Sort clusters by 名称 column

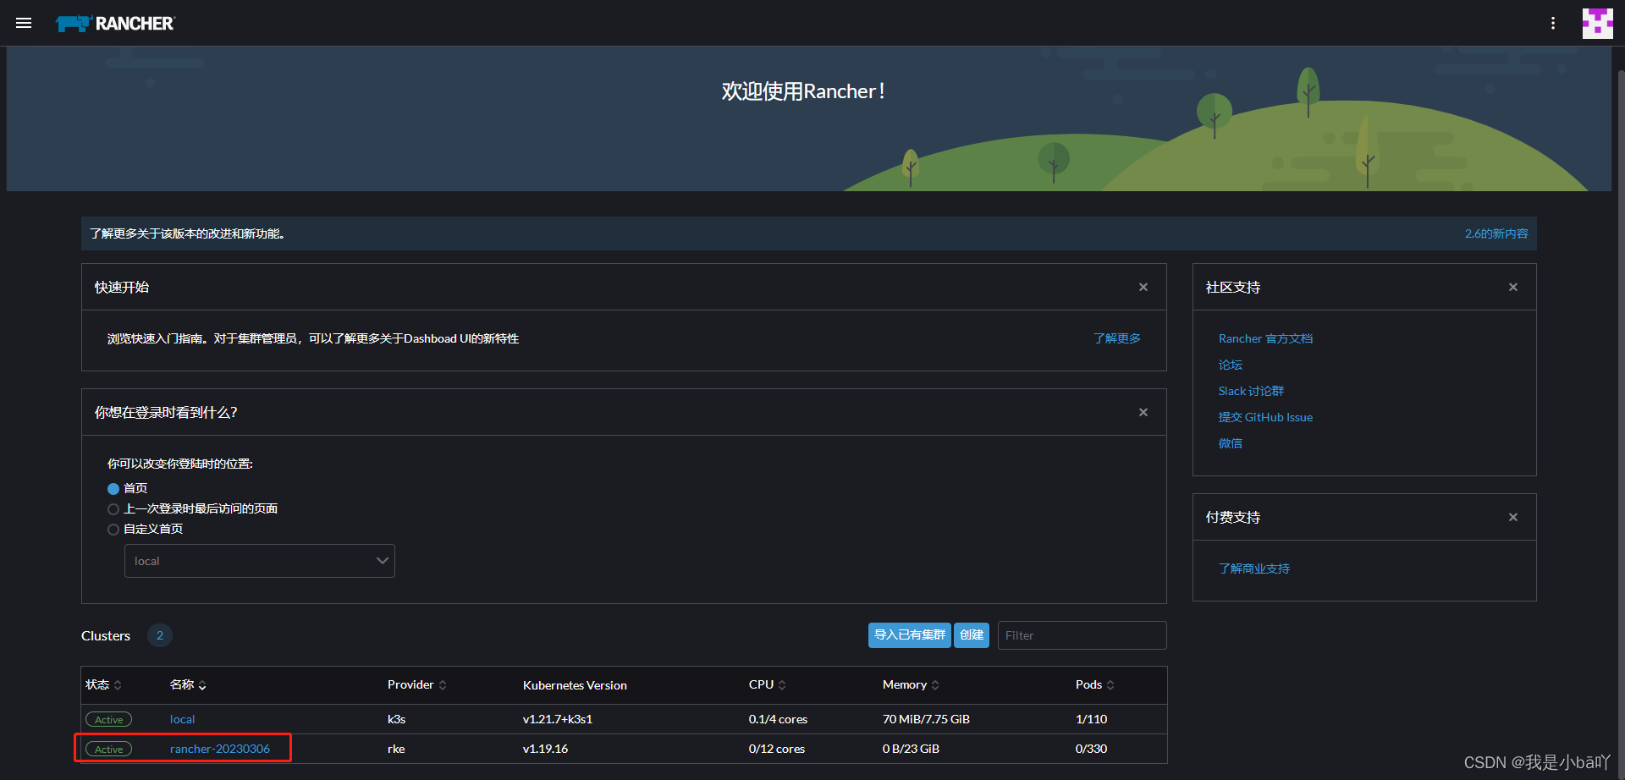click(188, 685)
